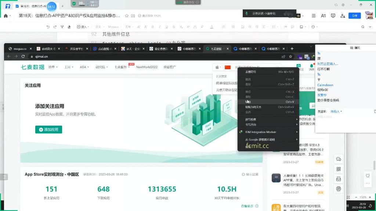Screen dimensions: 376x211
Task: Click the blue 分享 button
Action: click(354, 15)
